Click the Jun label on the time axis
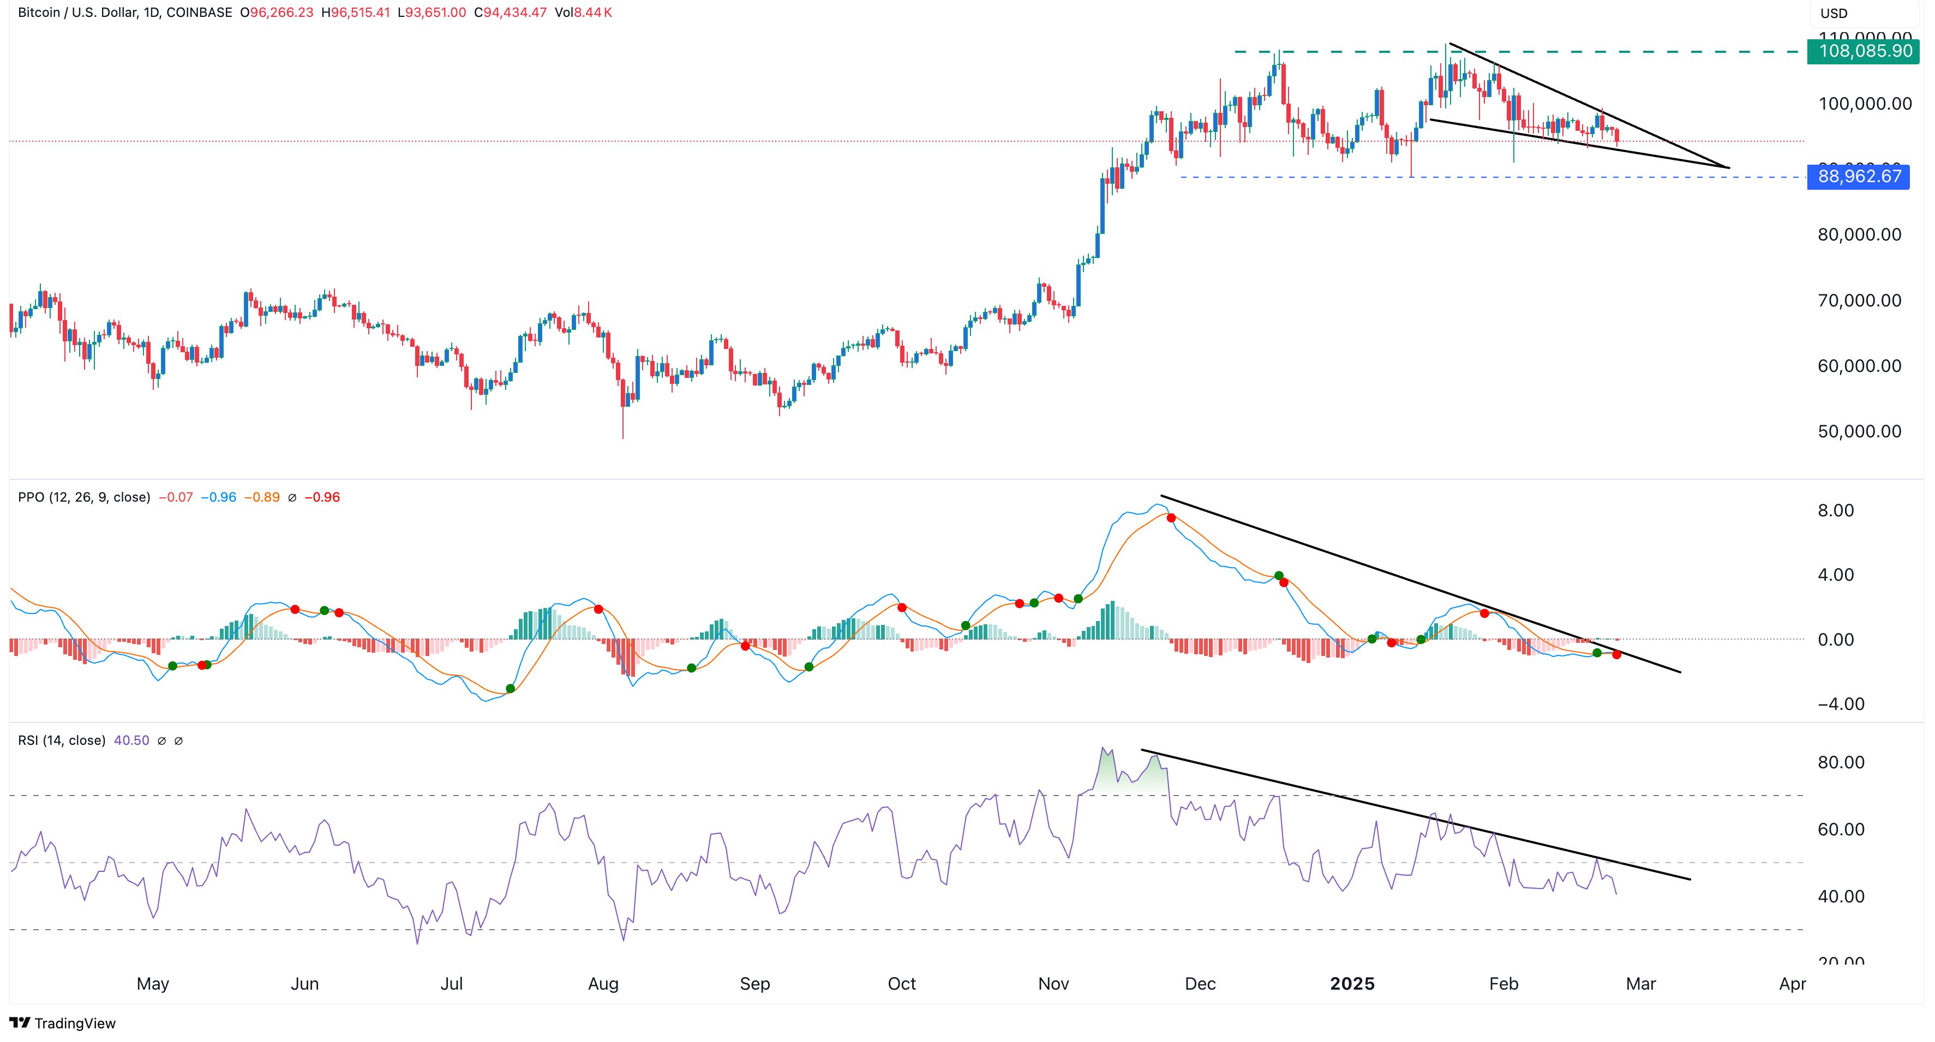The height and width of the screenshot is (1042, 1935). pyautogui.click(x=305, y=984)
